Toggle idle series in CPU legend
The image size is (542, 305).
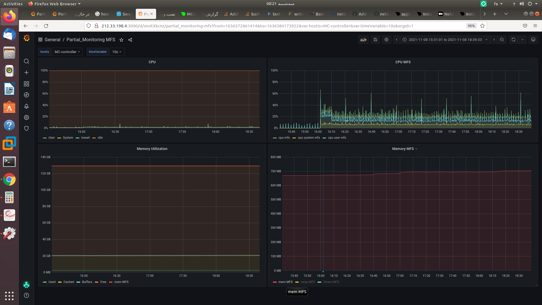coord(100,138)
